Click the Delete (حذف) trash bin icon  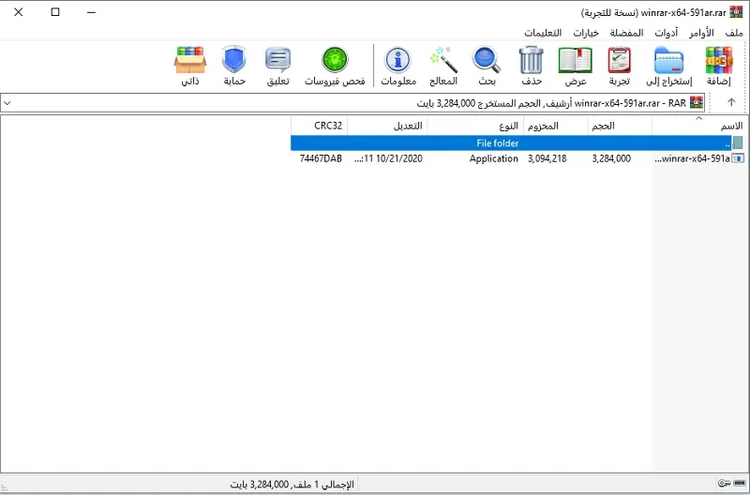532,67
